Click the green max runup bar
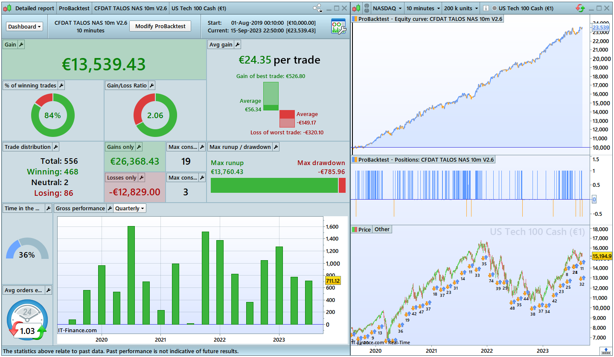Image resolution: width=614 pixels, height=357 pixels. tap(274, 186)
